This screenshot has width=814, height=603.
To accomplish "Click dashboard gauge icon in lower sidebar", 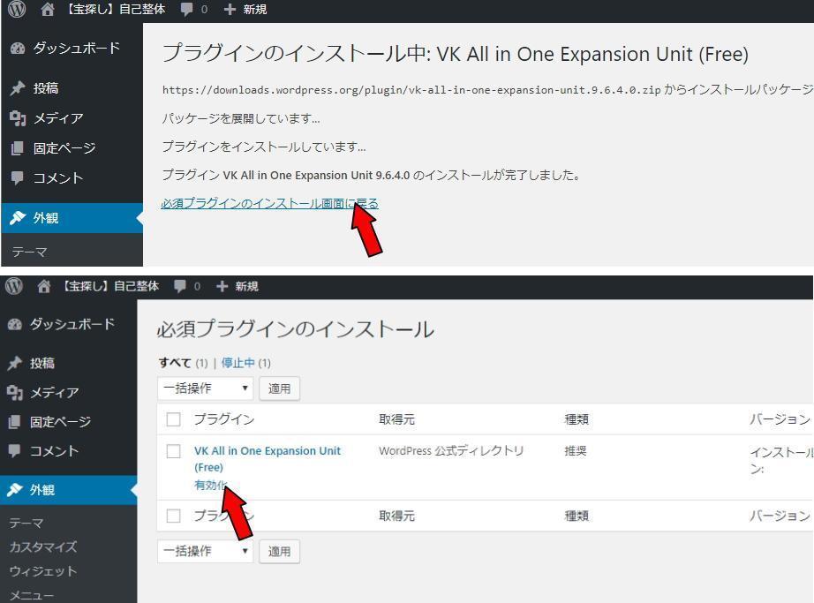I will (x=15, y=324).
